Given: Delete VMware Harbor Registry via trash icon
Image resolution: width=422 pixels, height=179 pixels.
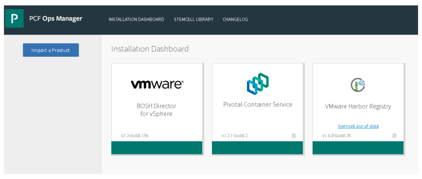Looking at the screenshot, I should point(394,135).
